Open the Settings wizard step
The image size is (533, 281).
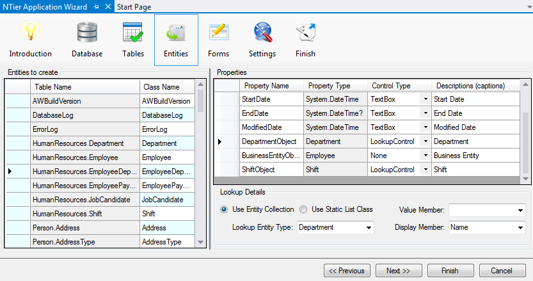[x=262, y=40]
